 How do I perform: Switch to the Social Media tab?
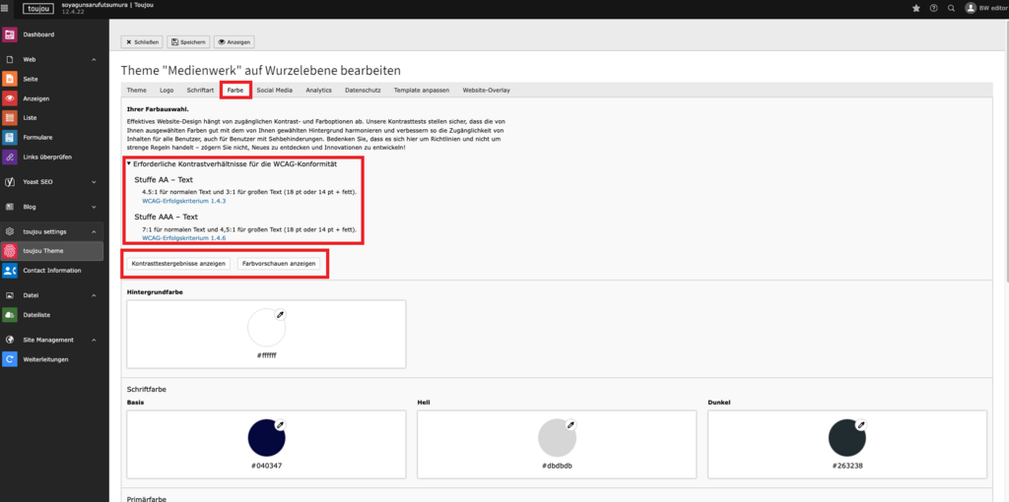pyautogui.click(x=274, y=90)
